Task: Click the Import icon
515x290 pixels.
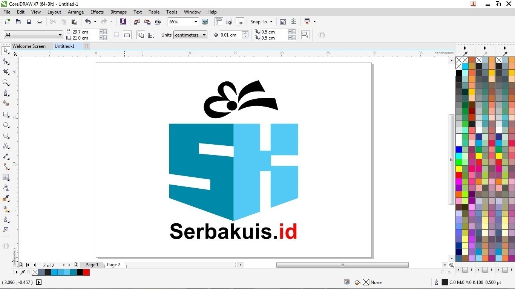Action: tap(137, 22)
